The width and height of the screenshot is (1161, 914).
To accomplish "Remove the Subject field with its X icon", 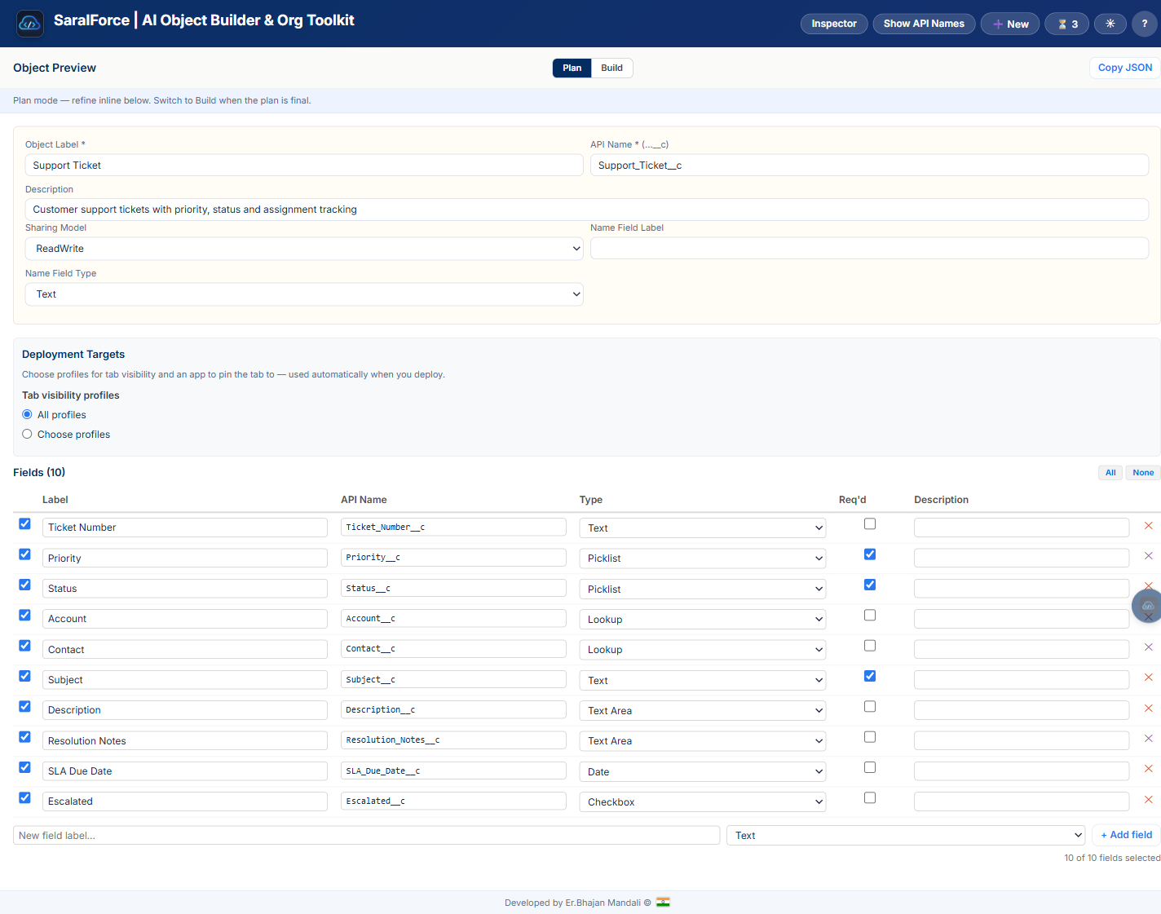I will 1148,678.
